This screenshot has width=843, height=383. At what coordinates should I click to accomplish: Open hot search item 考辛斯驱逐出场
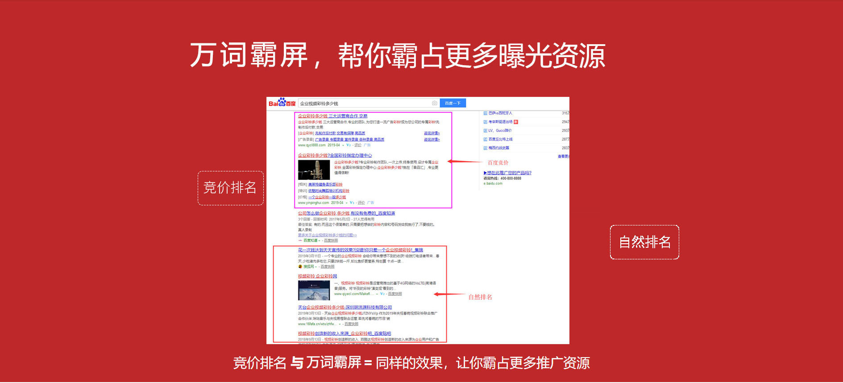tap(500, 122)
